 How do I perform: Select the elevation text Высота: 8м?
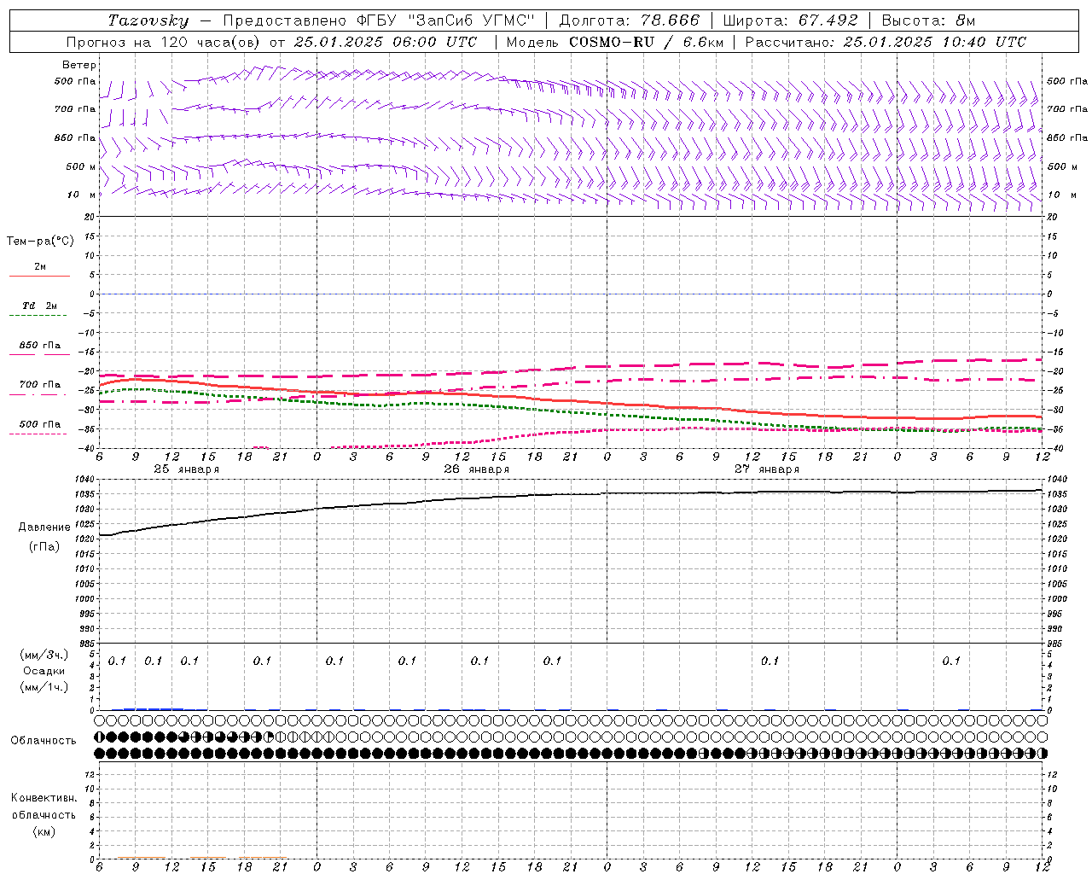[928, 20]
